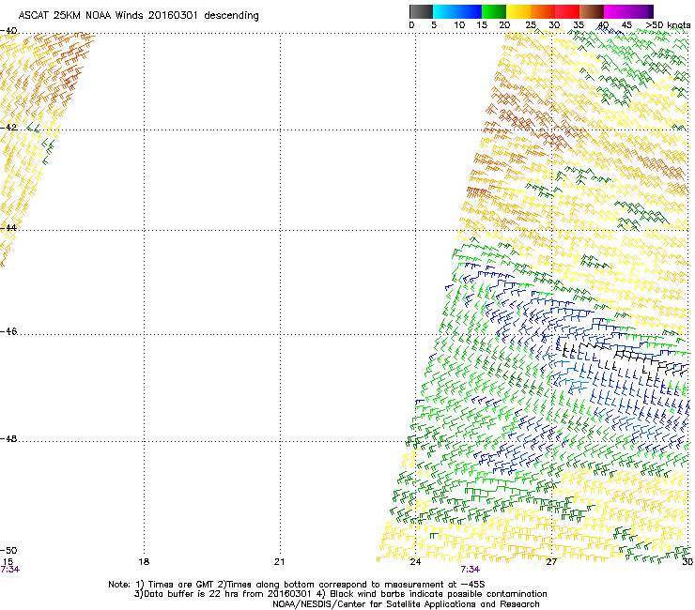
Task: Click the '25' label under the color bar
Action: click(x=531, y=25)
